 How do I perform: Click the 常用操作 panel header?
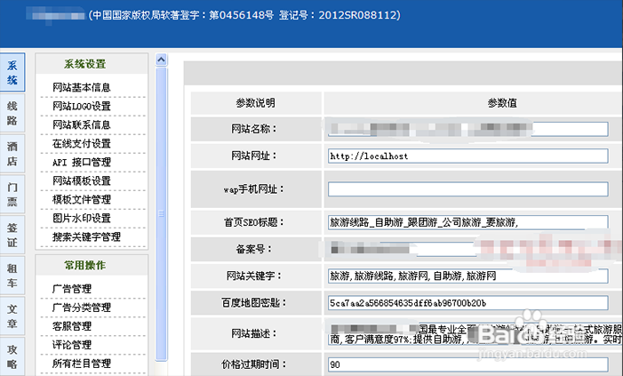pos(92,265)
